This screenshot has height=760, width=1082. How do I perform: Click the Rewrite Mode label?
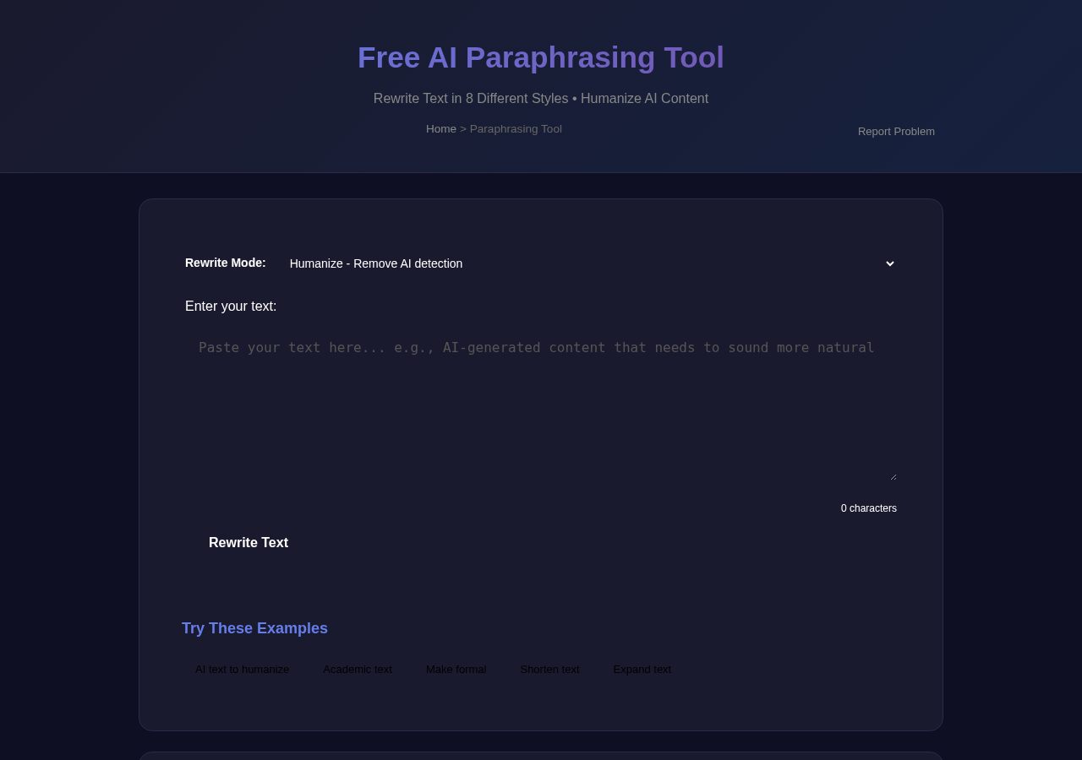[x=226, y=263]
